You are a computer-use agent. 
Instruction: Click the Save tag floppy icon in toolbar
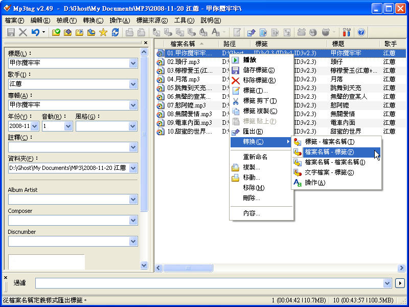11,32
